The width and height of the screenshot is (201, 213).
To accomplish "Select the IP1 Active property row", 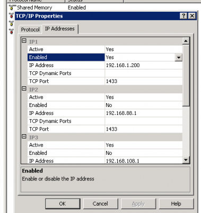I will click(x=105, y=50).
